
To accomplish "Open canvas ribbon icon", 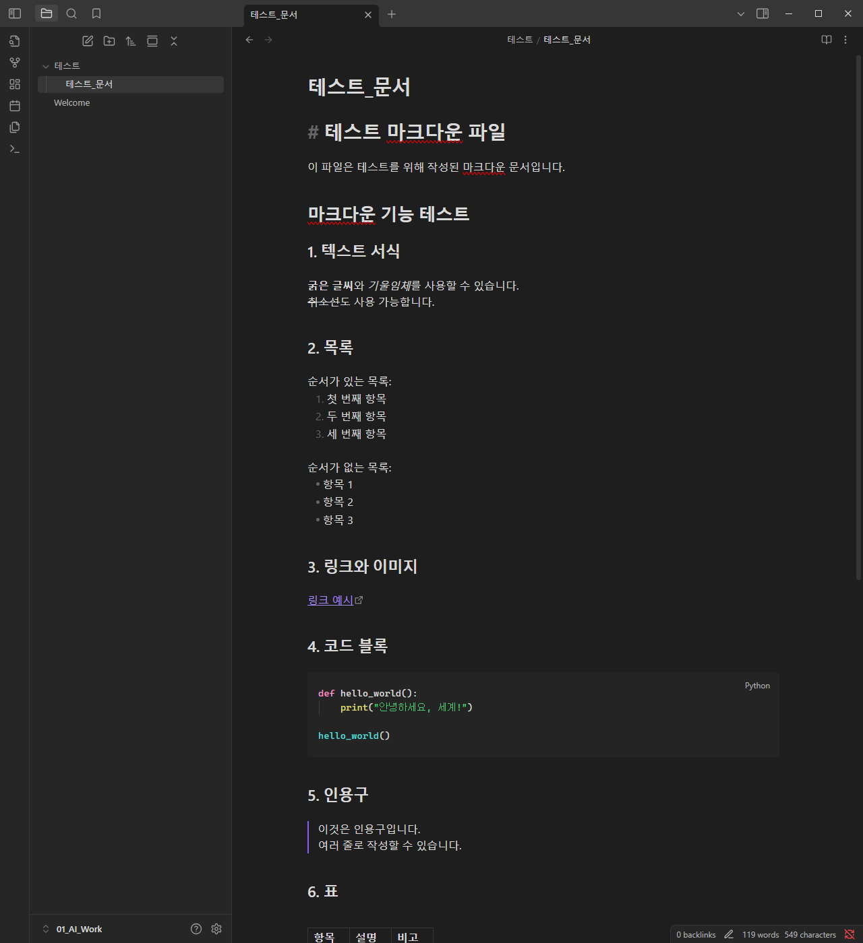I will click(15, 84).
